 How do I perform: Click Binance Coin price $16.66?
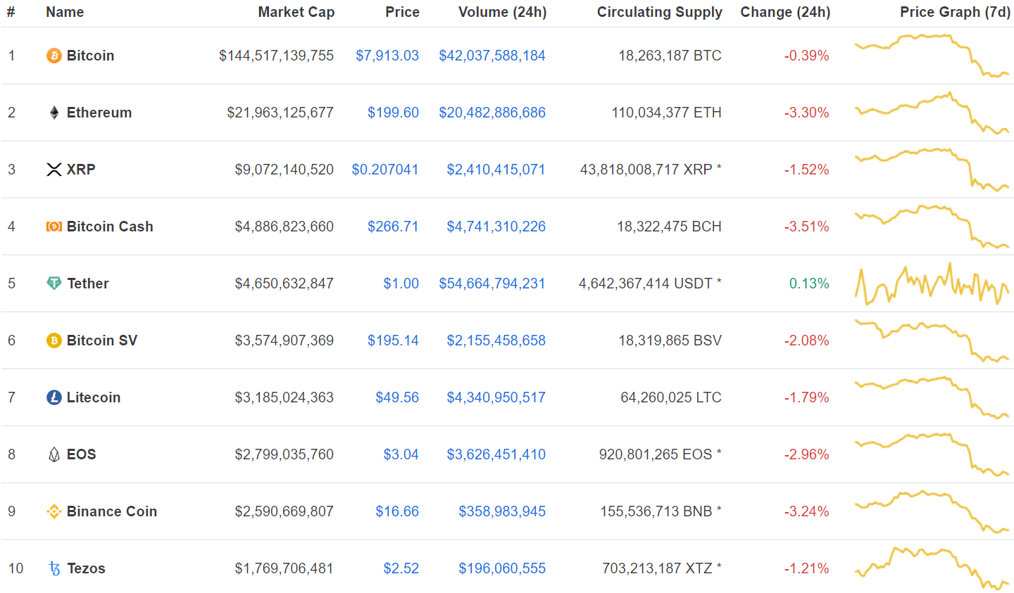[397, 511]
